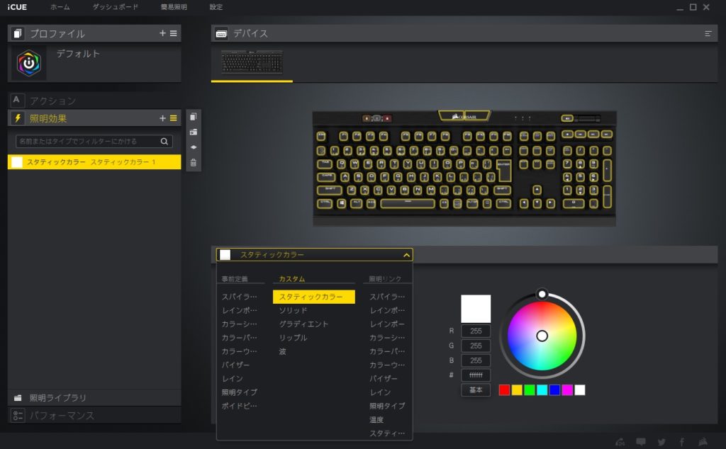Switch to the 照明リンク column tab
Image resolution: width=726 pixels, height=449 pixels.
pyautogui.click(x=385, y=279)
